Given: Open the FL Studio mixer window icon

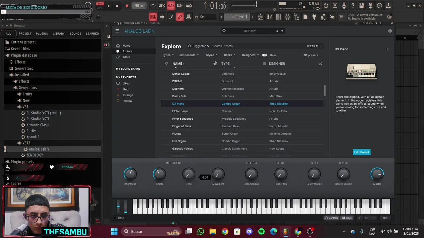Looking at the screenshot, I should pos(288,17).
